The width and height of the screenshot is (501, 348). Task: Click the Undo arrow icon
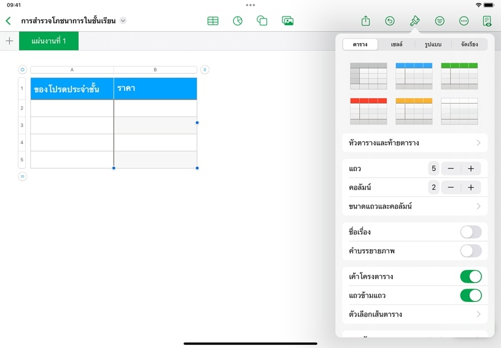point(390,21)
